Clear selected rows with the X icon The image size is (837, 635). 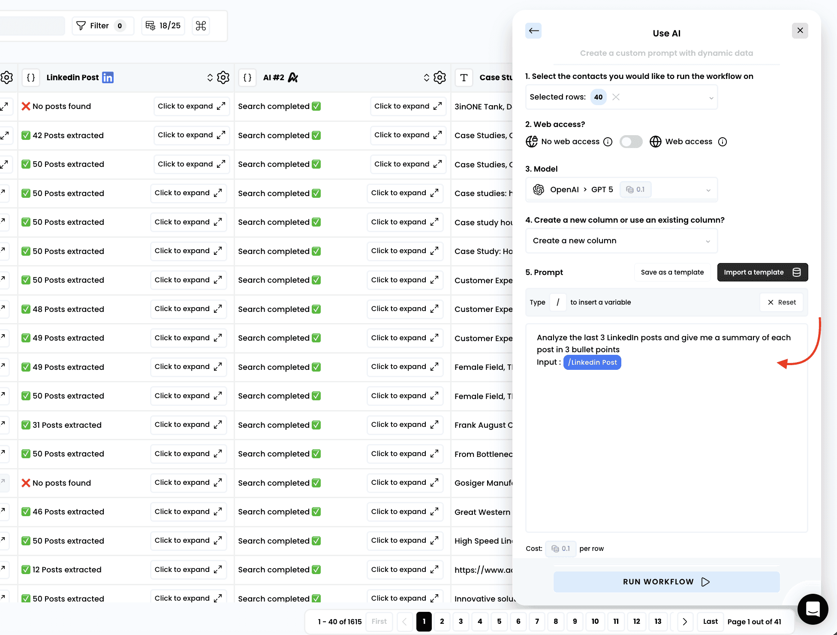(616, 97)
